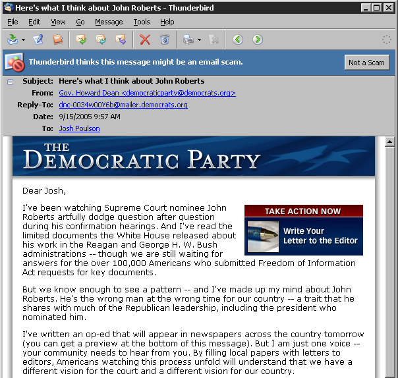Mark message as Junk icon
This screenshot has width=398, height=378.
point(165,40)
